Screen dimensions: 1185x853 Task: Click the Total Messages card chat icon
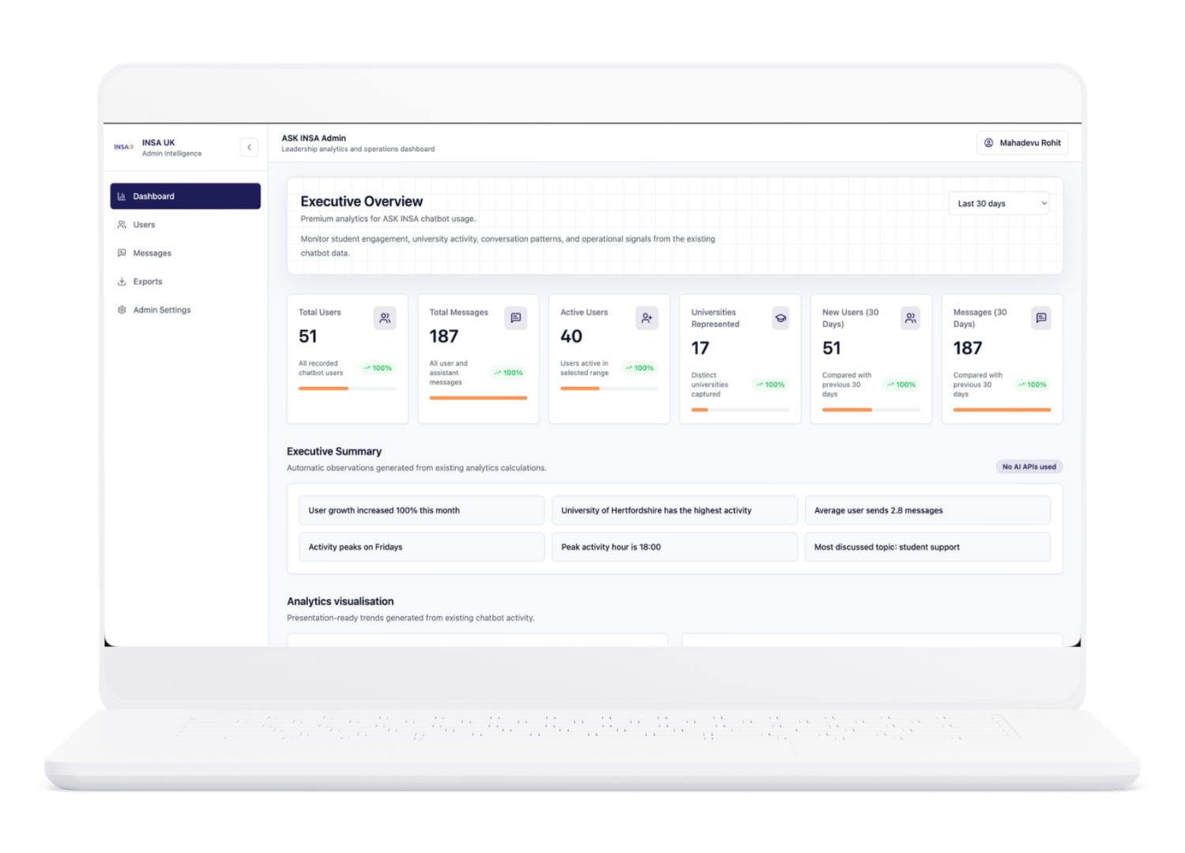[x=516, y=318]
